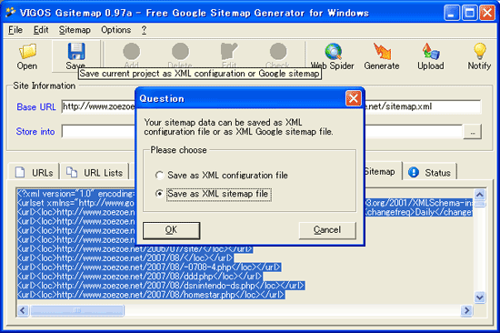Click the Store into input field
Viewport: 500px width, 333px height.
[99, 131]
